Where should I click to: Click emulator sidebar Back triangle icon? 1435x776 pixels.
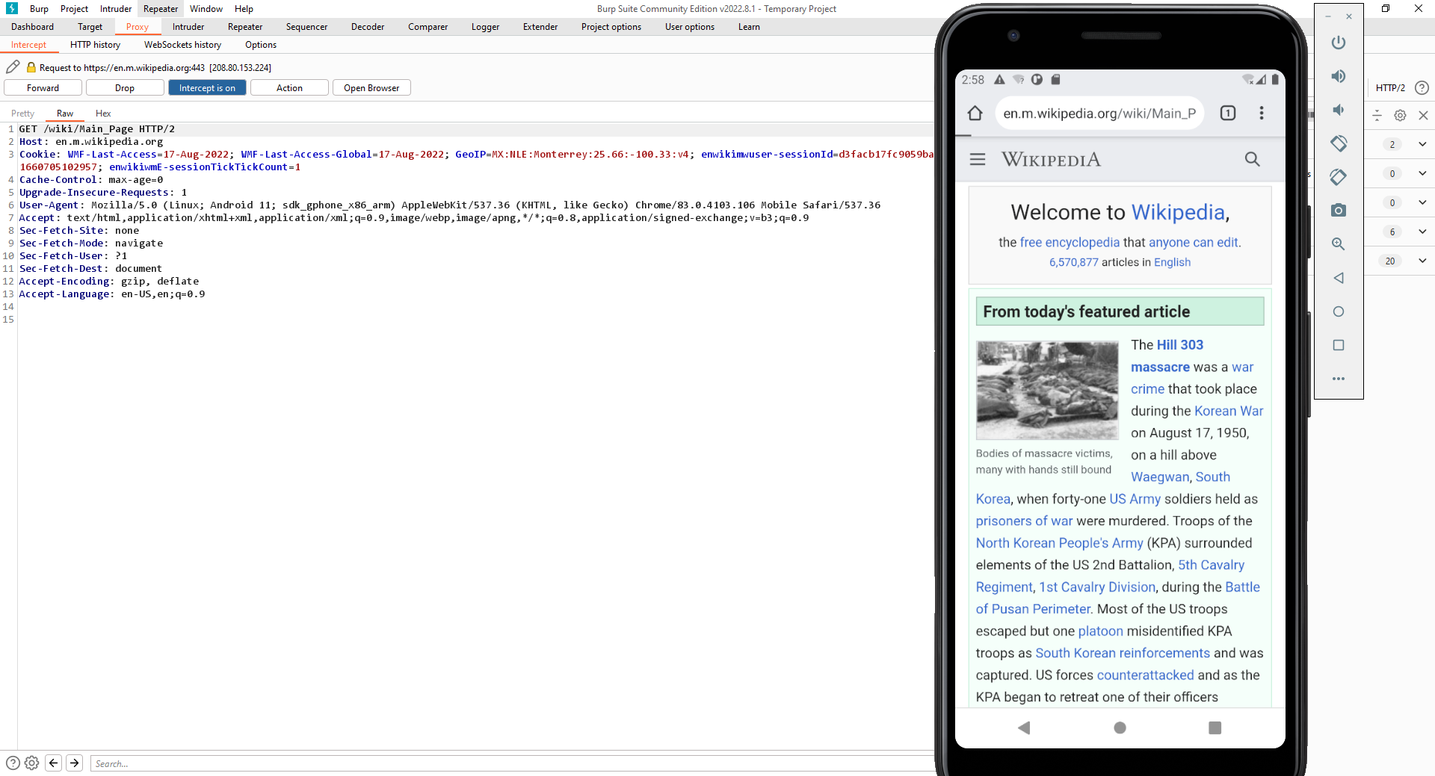click(1339, 278)
